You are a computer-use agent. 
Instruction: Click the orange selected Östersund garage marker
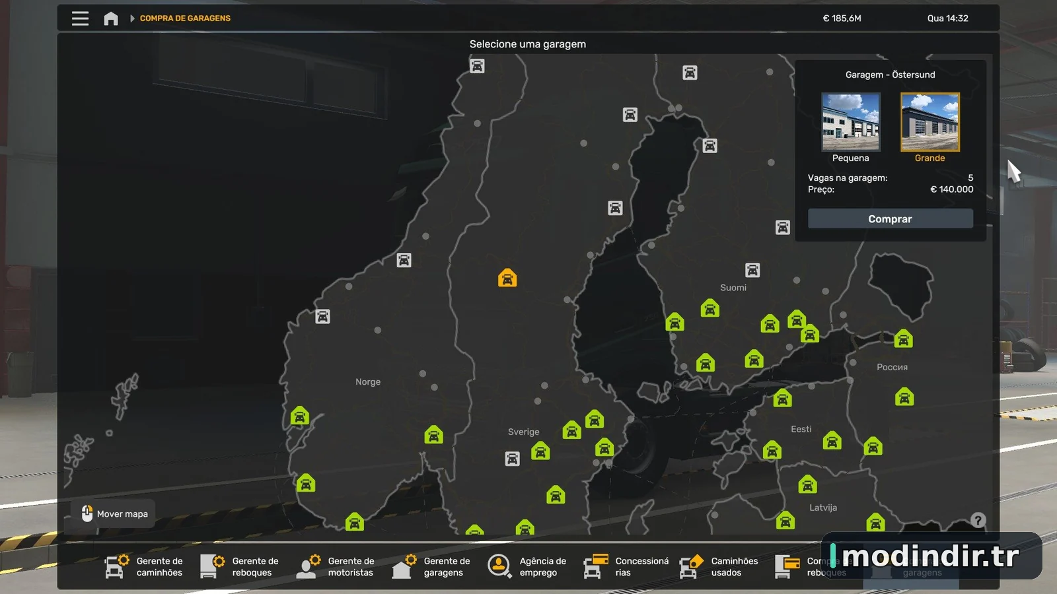[507, 278]
